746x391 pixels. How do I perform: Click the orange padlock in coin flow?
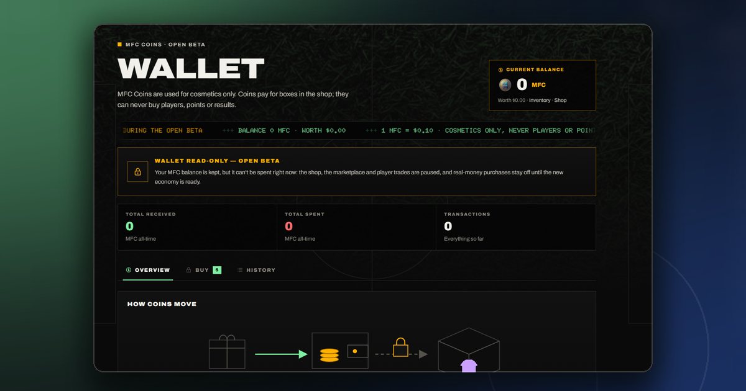click(x=400, y=347)
